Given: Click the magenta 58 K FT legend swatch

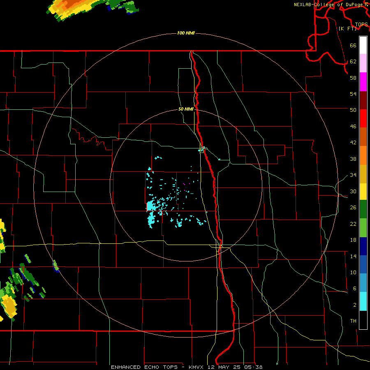Looking at the screenshot, I should pos(363,82).
